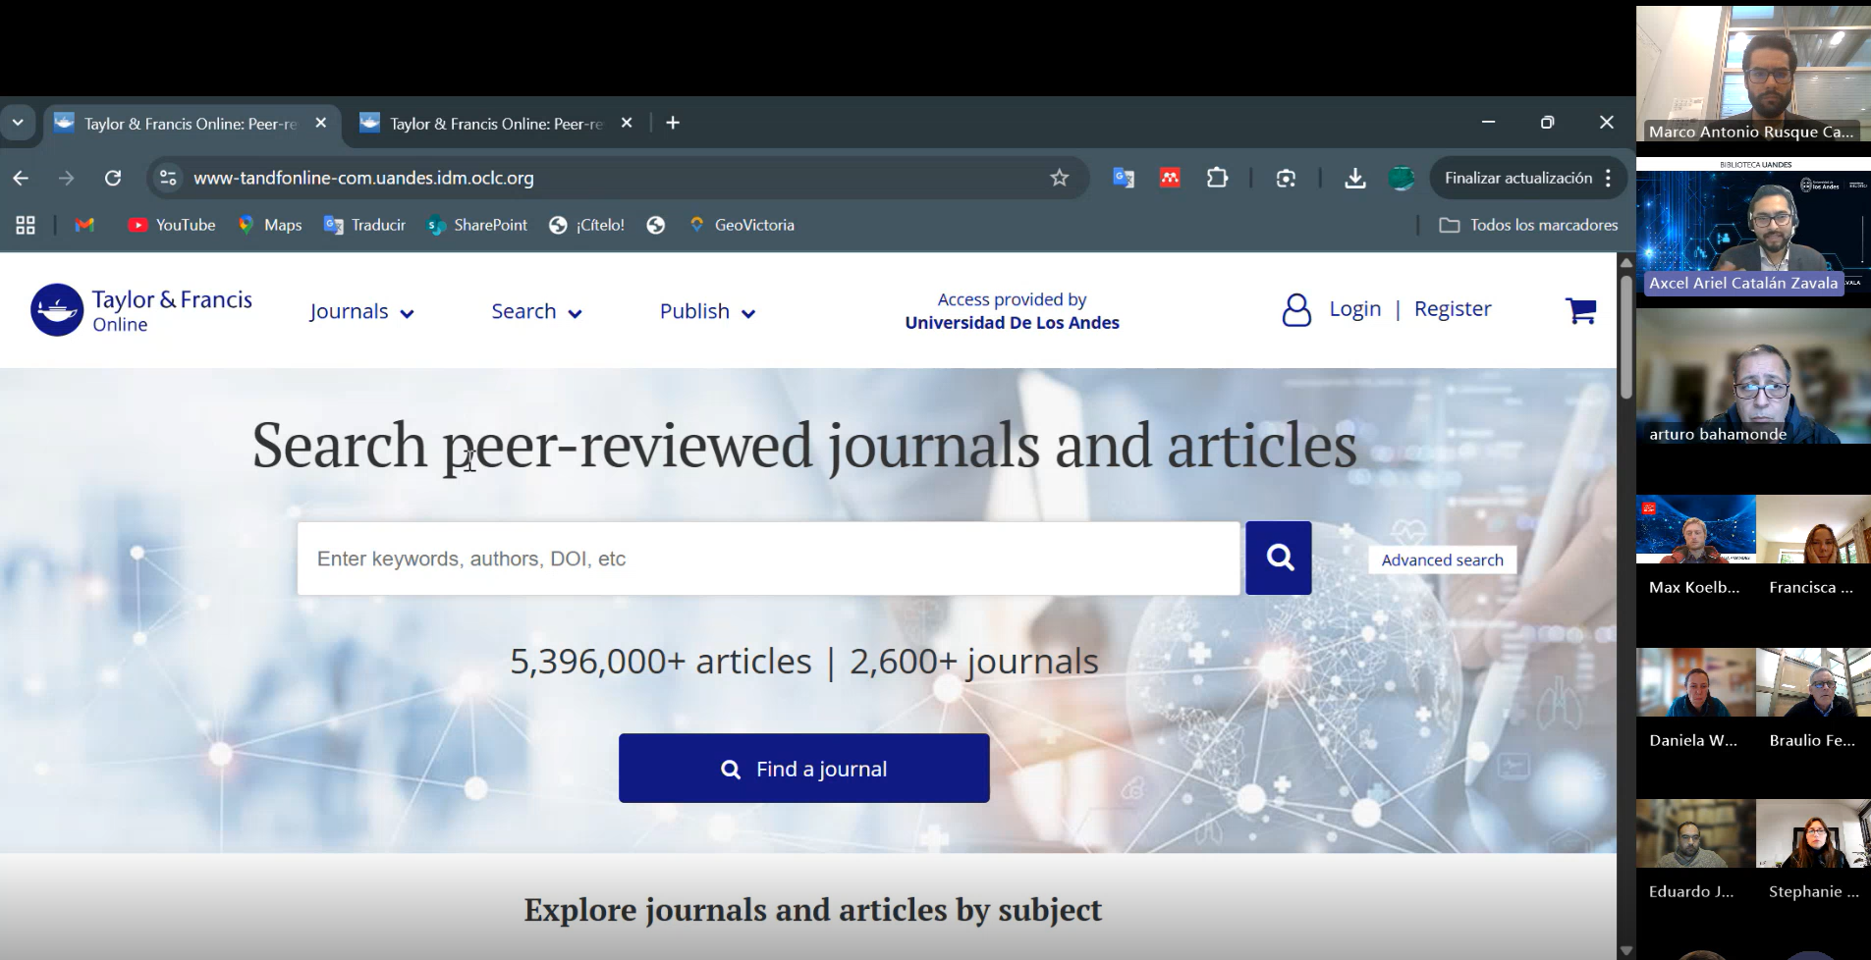Expand the Search dropdown menu
1871x960 pixels.
tap(536, 312)
